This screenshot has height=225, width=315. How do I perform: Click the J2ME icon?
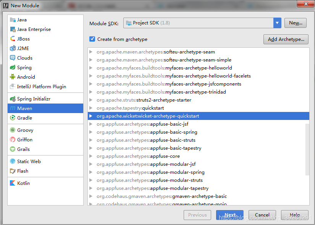(13, 48)
